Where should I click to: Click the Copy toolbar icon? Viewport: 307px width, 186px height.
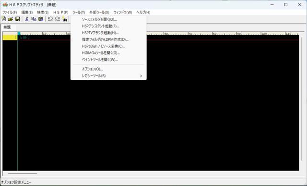(34, 19)
